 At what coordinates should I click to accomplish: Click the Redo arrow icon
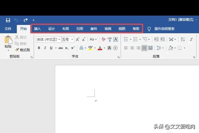click(25, 20)
